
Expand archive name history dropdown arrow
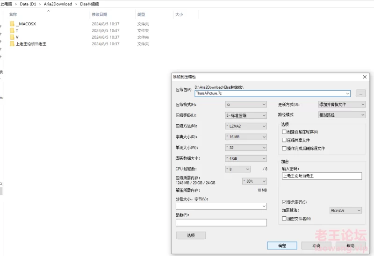(x=348, y=93)
